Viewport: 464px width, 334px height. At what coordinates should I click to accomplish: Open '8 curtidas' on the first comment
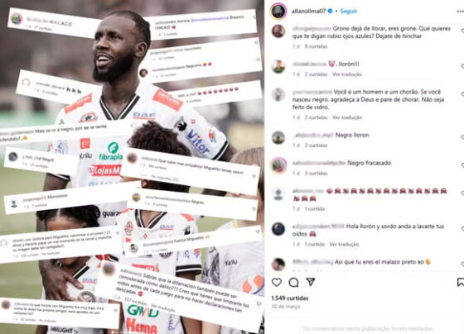[x=316, y=46]
